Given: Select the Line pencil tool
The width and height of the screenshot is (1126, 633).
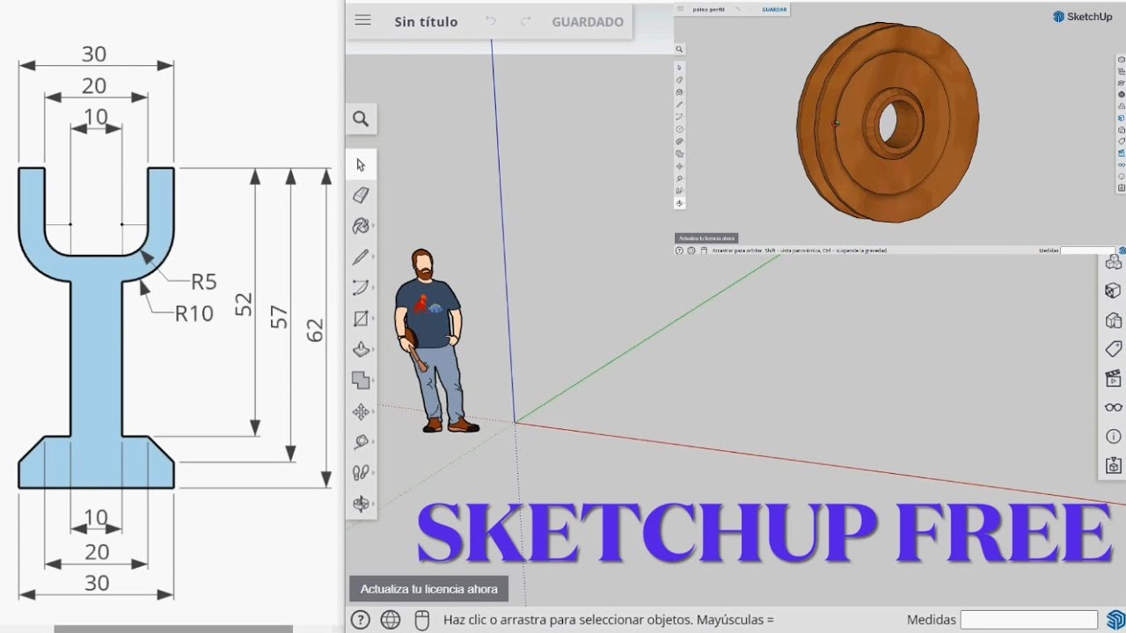Looking at the screenshot, I should tap(361, 257).
